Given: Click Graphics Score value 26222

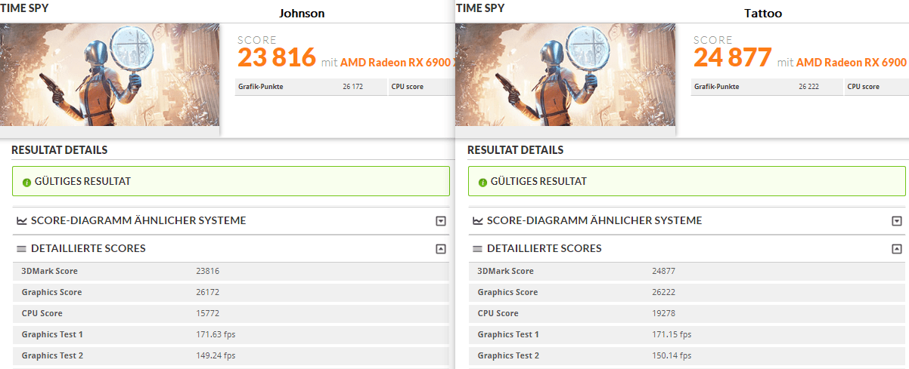Looking at the screenshot, I should (663, 292).
